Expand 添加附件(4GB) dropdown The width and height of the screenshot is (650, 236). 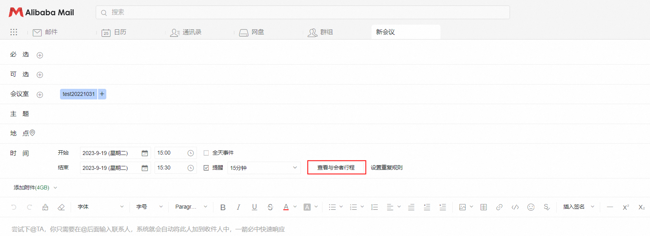click(x=35, y=187)
